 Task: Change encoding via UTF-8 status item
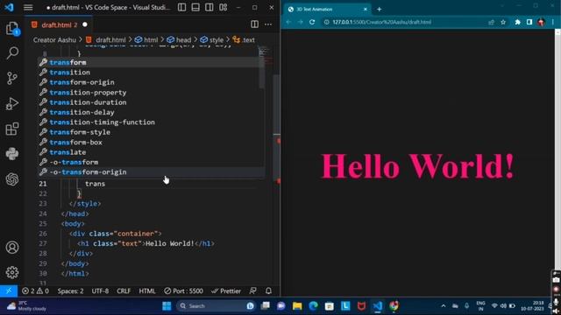pyautogui.click(x=100, y=291)
